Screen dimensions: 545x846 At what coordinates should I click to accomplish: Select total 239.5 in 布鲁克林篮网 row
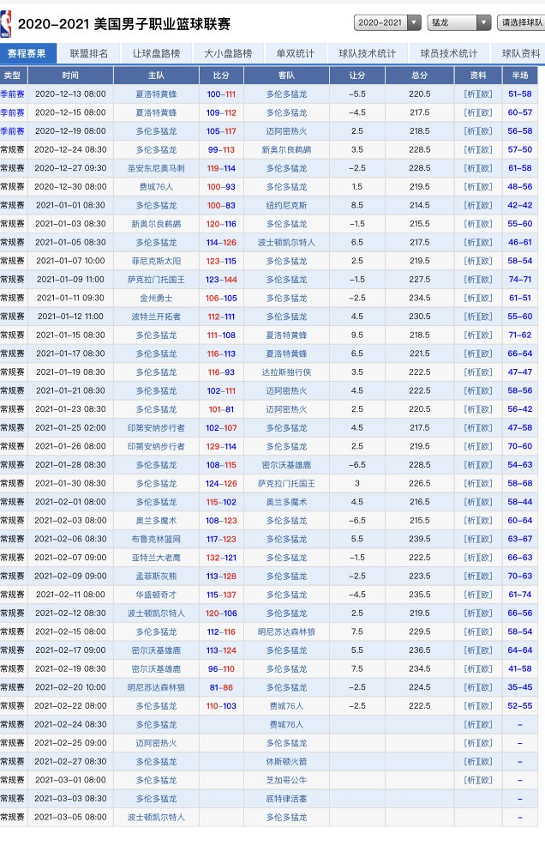(419, 539)
